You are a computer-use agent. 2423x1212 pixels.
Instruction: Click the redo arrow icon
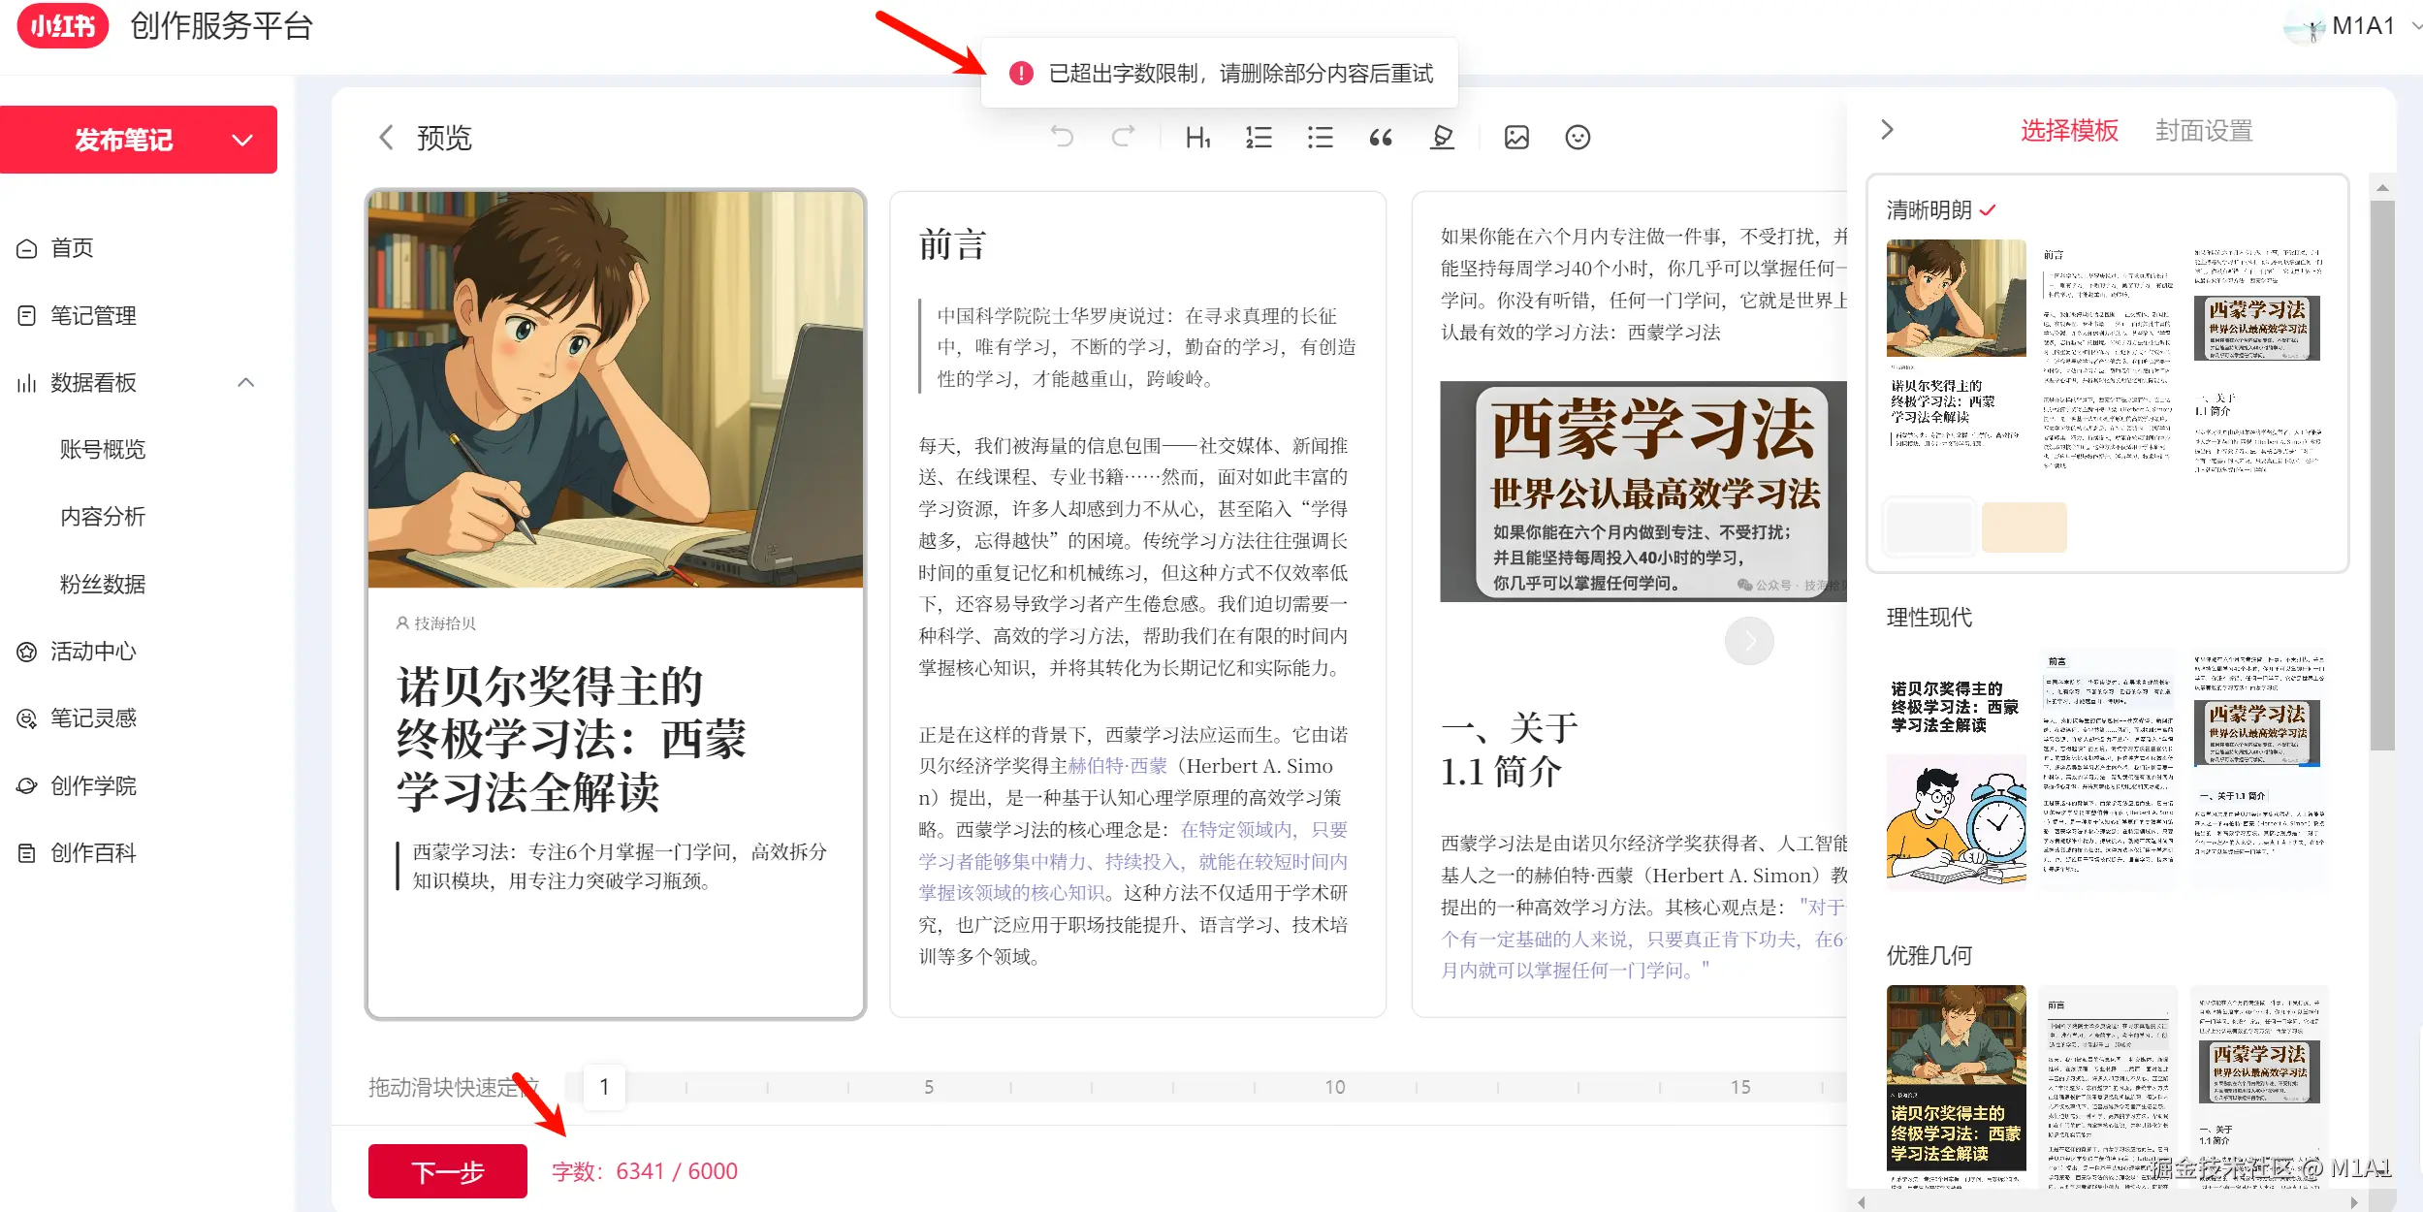pos(1123,137)
